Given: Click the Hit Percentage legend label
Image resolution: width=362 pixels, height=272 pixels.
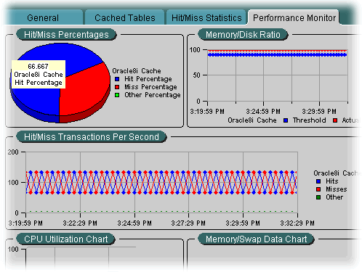Looking at the screenshot, I should click(148, 79).
